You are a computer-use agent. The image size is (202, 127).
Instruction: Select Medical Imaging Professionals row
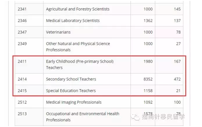pos(99,102)
